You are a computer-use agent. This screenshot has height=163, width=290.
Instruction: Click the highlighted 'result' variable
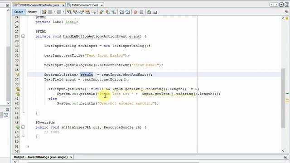[87, 75]
